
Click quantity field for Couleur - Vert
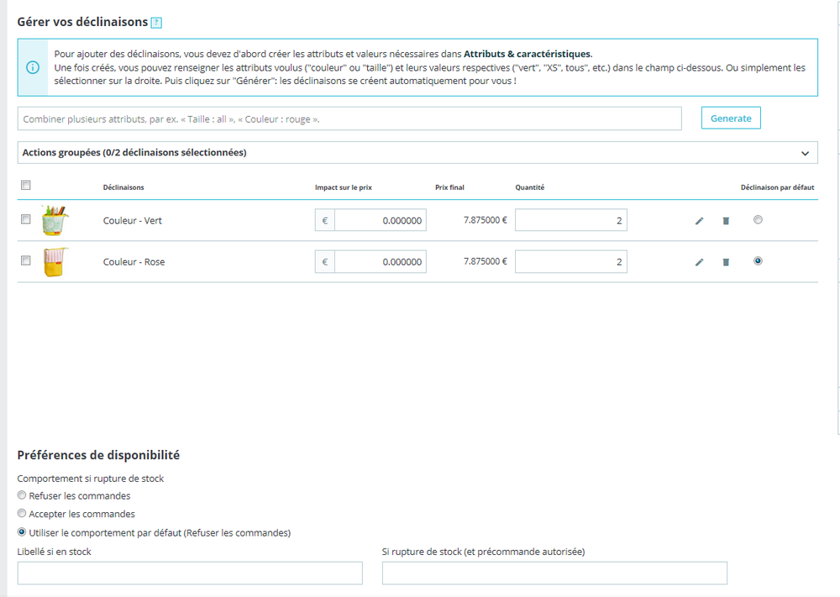point(571,220)
